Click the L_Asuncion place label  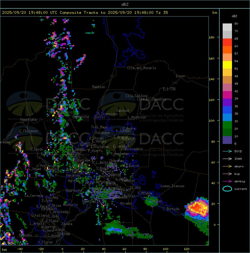[137, 117]
